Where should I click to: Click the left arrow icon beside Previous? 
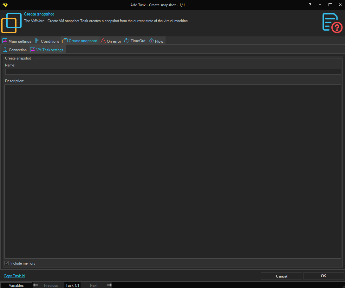coord(36,285)
